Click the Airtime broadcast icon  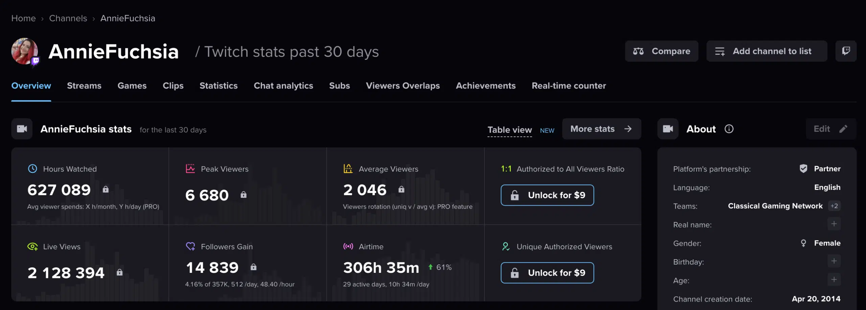[x=348, y=246]
